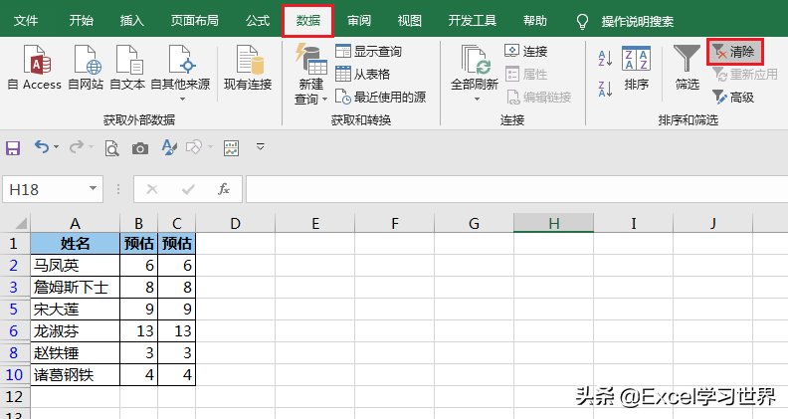Open Connections (连接) in the ribbon

(x=525, y=51)
